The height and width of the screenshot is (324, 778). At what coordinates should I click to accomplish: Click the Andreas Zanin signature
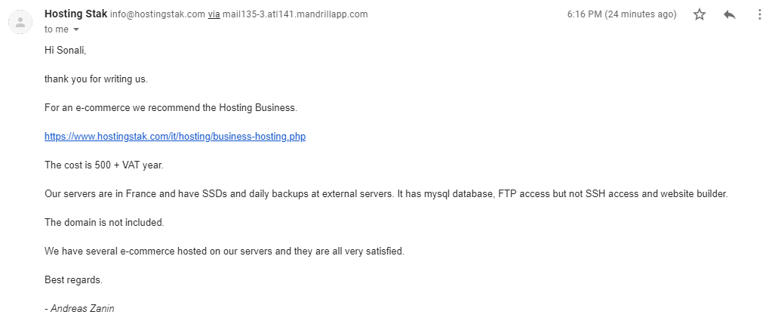click(79, 309)
